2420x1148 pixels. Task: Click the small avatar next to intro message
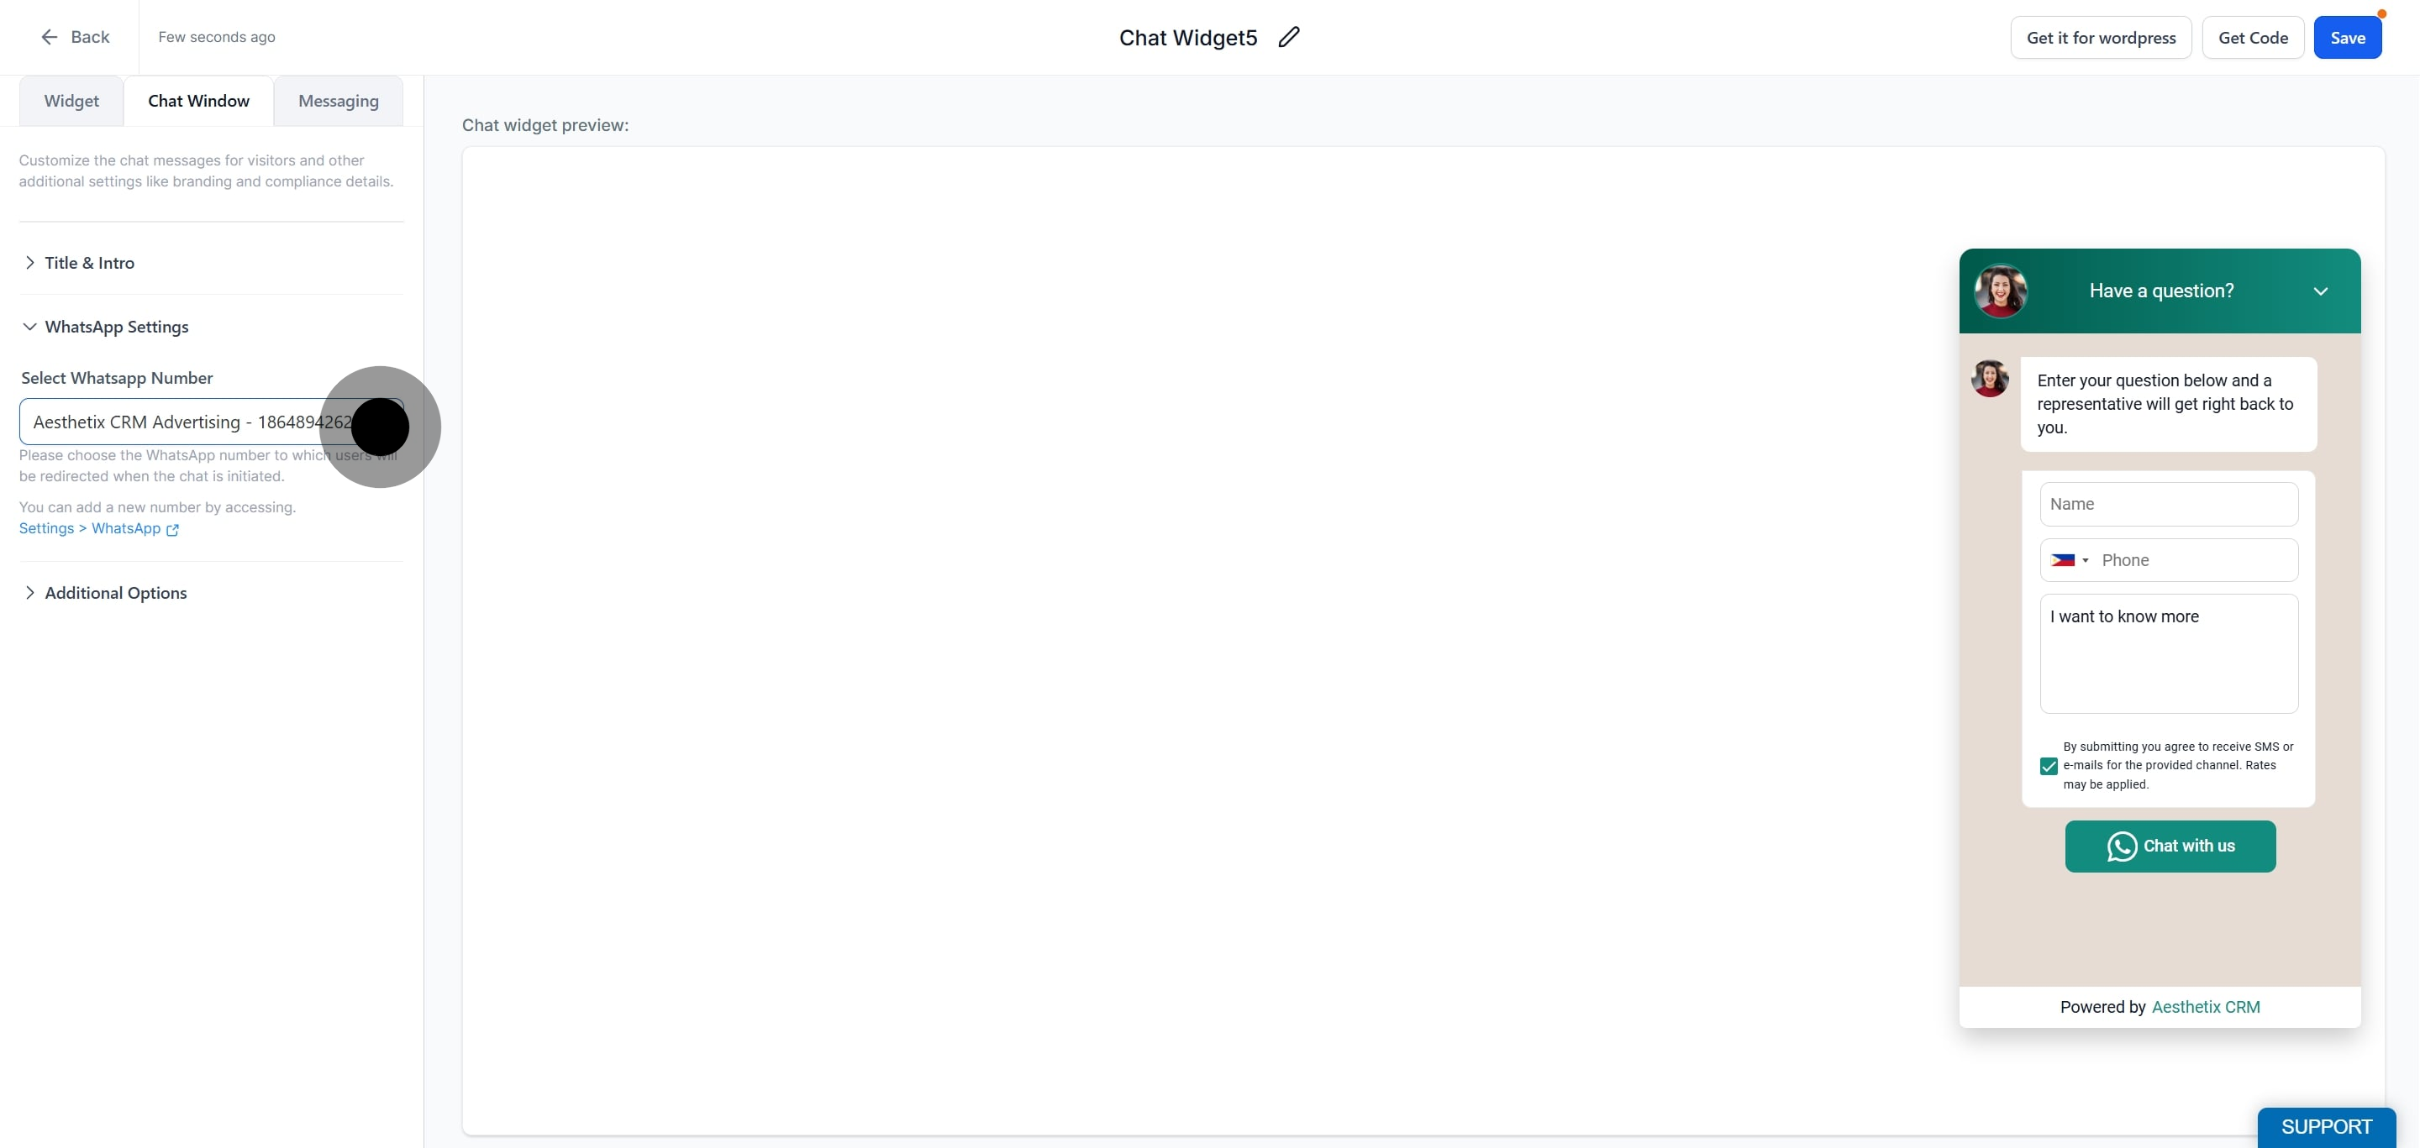(x=1990, y=378)
